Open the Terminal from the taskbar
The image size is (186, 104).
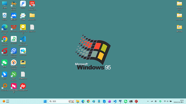pos(131,101)
